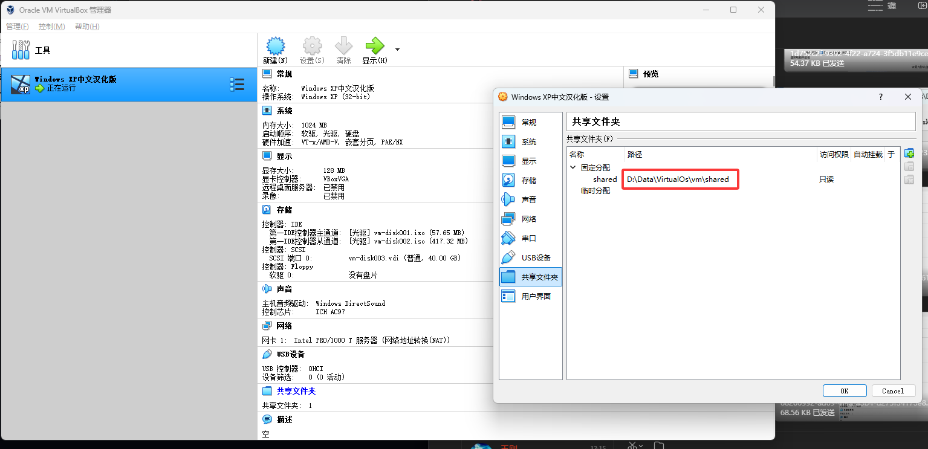Image resolution: width=928 pixels, height=449 pixels.
Task: Open the 控制(M) menu
Action: [x=51, y=27]
